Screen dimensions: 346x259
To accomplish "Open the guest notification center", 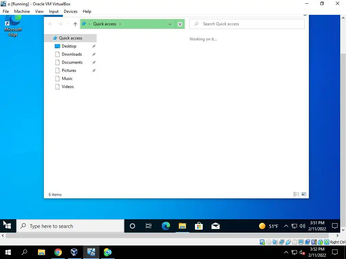I will pyautogui.click(x=335, y=226).
